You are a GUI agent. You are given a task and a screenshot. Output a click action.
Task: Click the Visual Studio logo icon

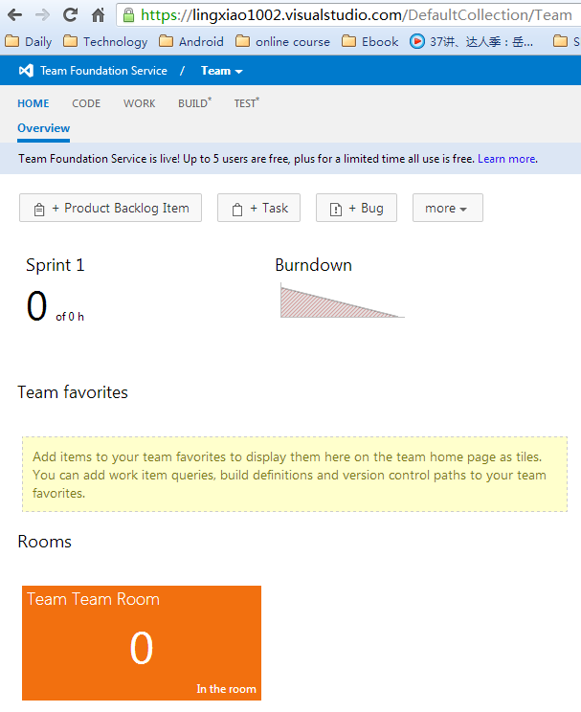[x=26, y=71]
